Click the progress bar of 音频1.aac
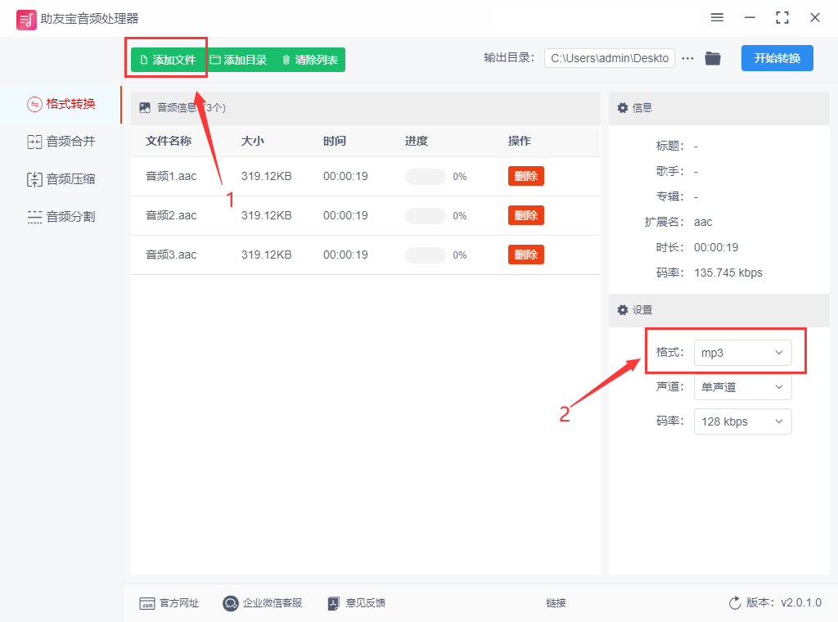 pos(425,176)
